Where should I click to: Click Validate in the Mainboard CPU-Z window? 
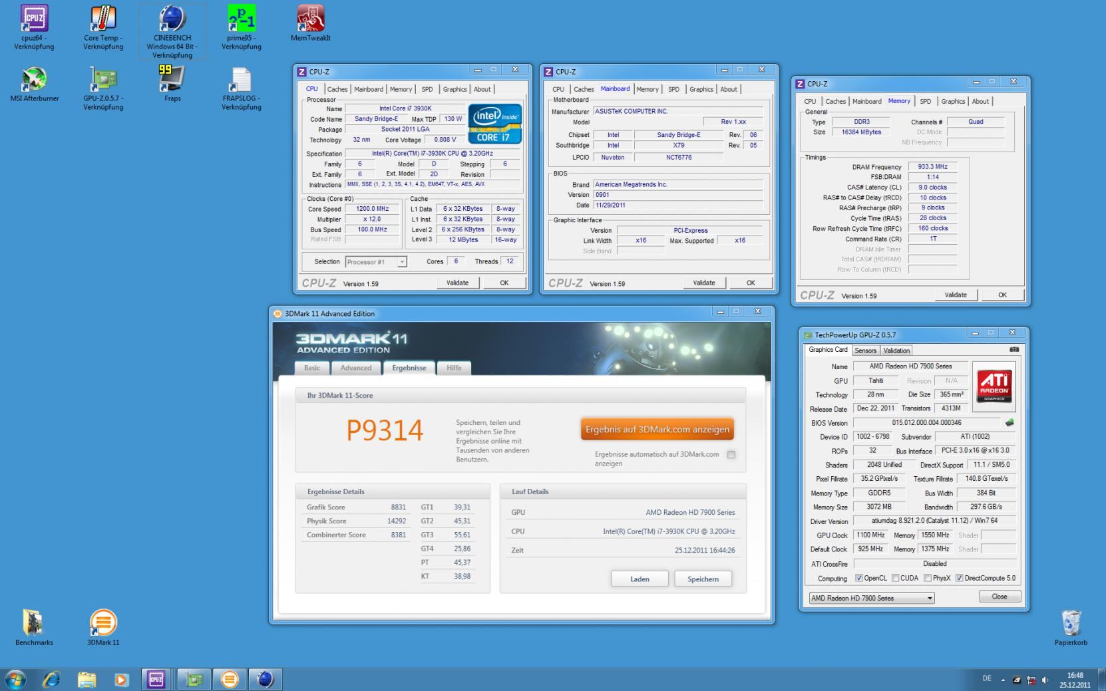704,283
